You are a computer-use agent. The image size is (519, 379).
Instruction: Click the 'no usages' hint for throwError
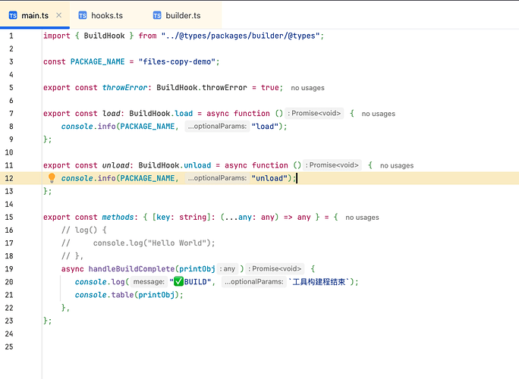tap(307, 88)
